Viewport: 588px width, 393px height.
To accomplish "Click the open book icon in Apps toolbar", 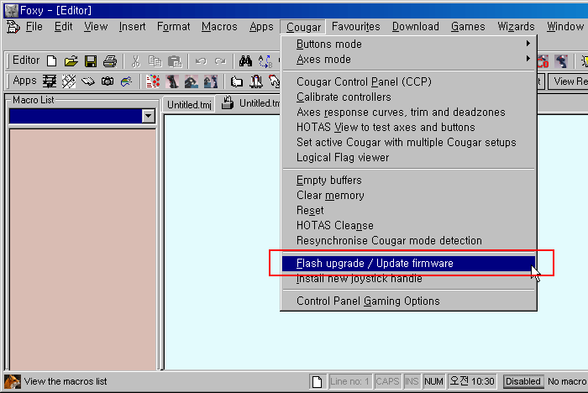I will (88, 81).
